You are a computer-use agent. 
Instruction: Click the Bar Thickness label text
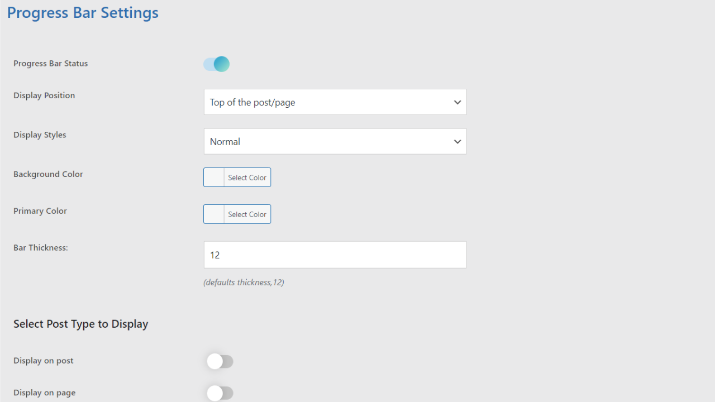(x=41, y=247)
